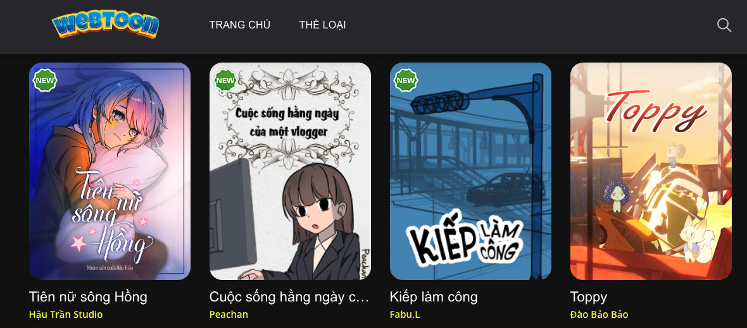Click NEW badge on Tiên nữ sông Hồng
The height and width of the screenshot is (328, 747).
[x=45, y=80]
